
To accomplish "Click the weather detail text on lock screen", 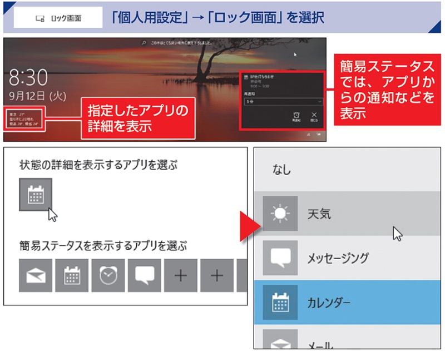I will tap(23, 120).
